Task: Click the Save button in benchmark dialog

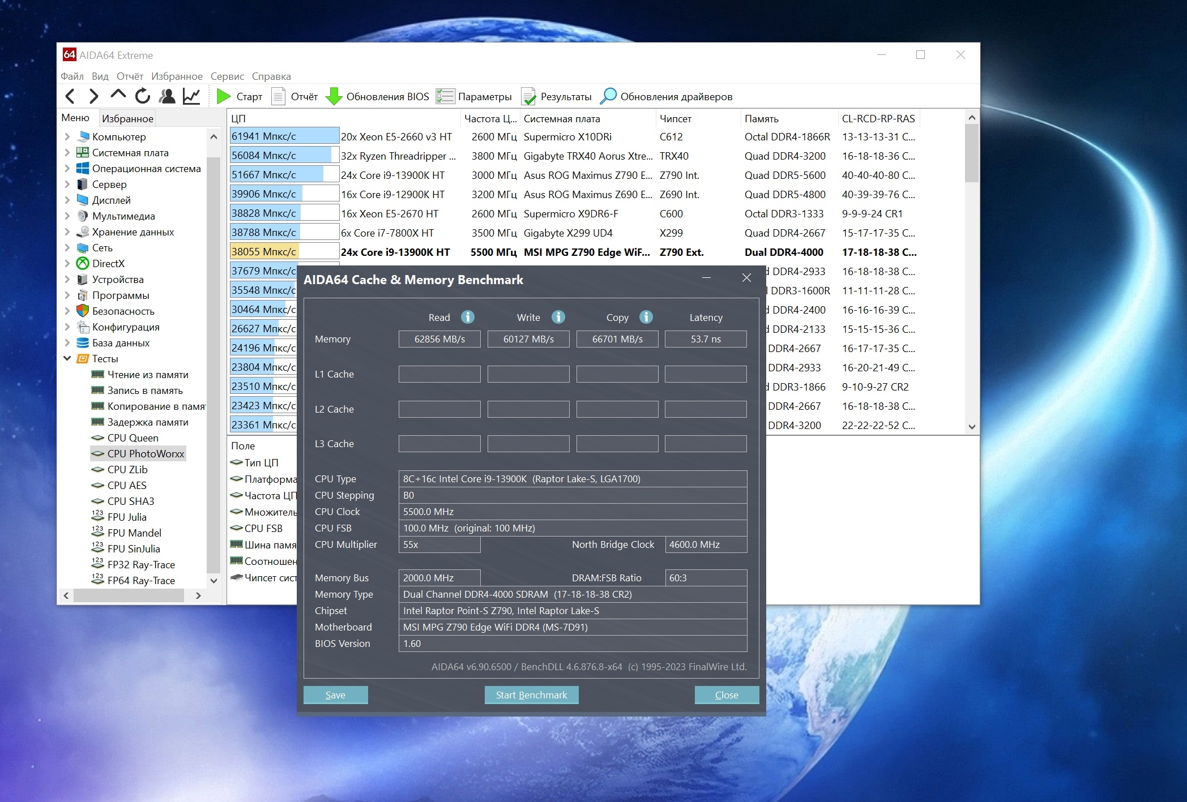Action: [335, 694]
